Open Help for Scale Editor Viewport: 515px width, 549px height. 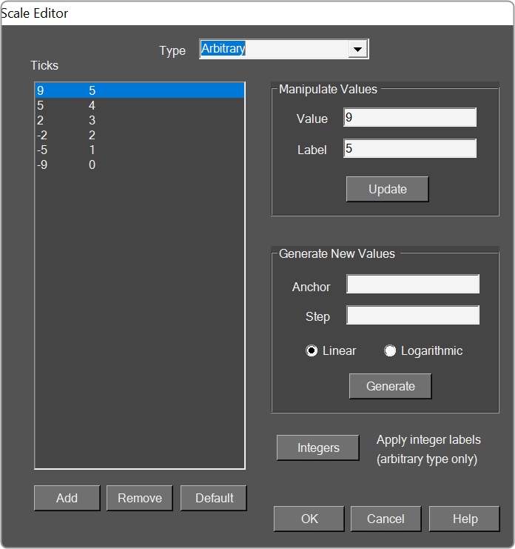tap(464, 519)
